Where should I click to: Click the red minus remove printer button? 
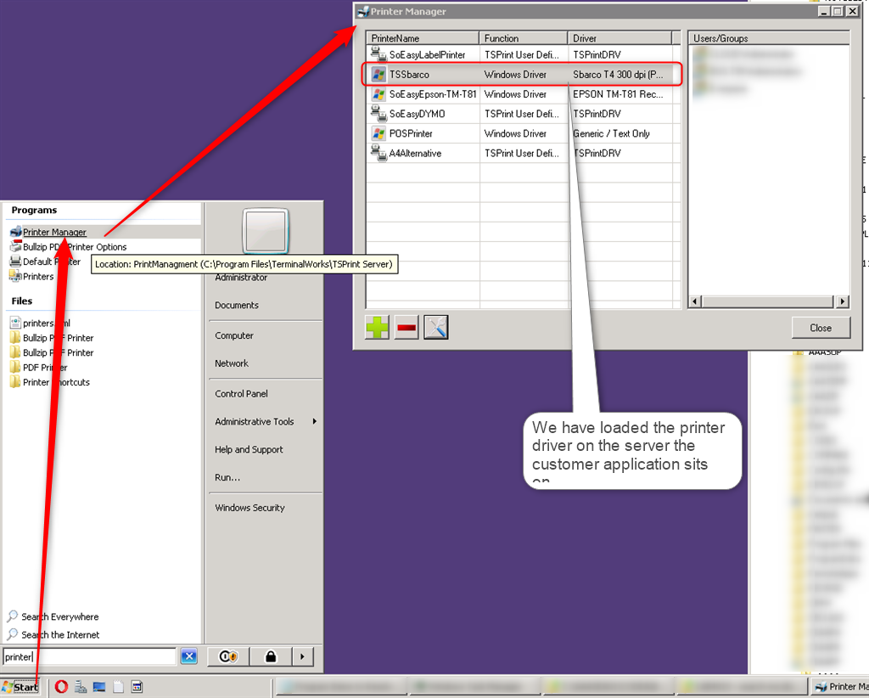click(406, 327)
